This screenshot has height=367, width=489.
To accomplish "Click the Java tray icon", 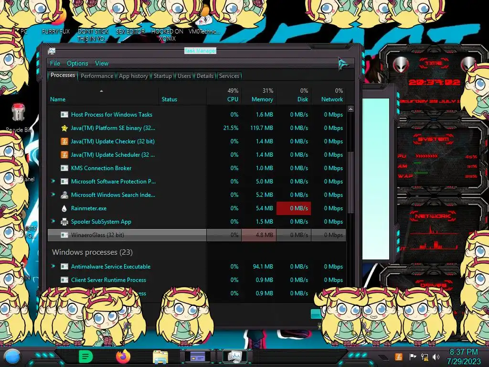I will point(399,356).
